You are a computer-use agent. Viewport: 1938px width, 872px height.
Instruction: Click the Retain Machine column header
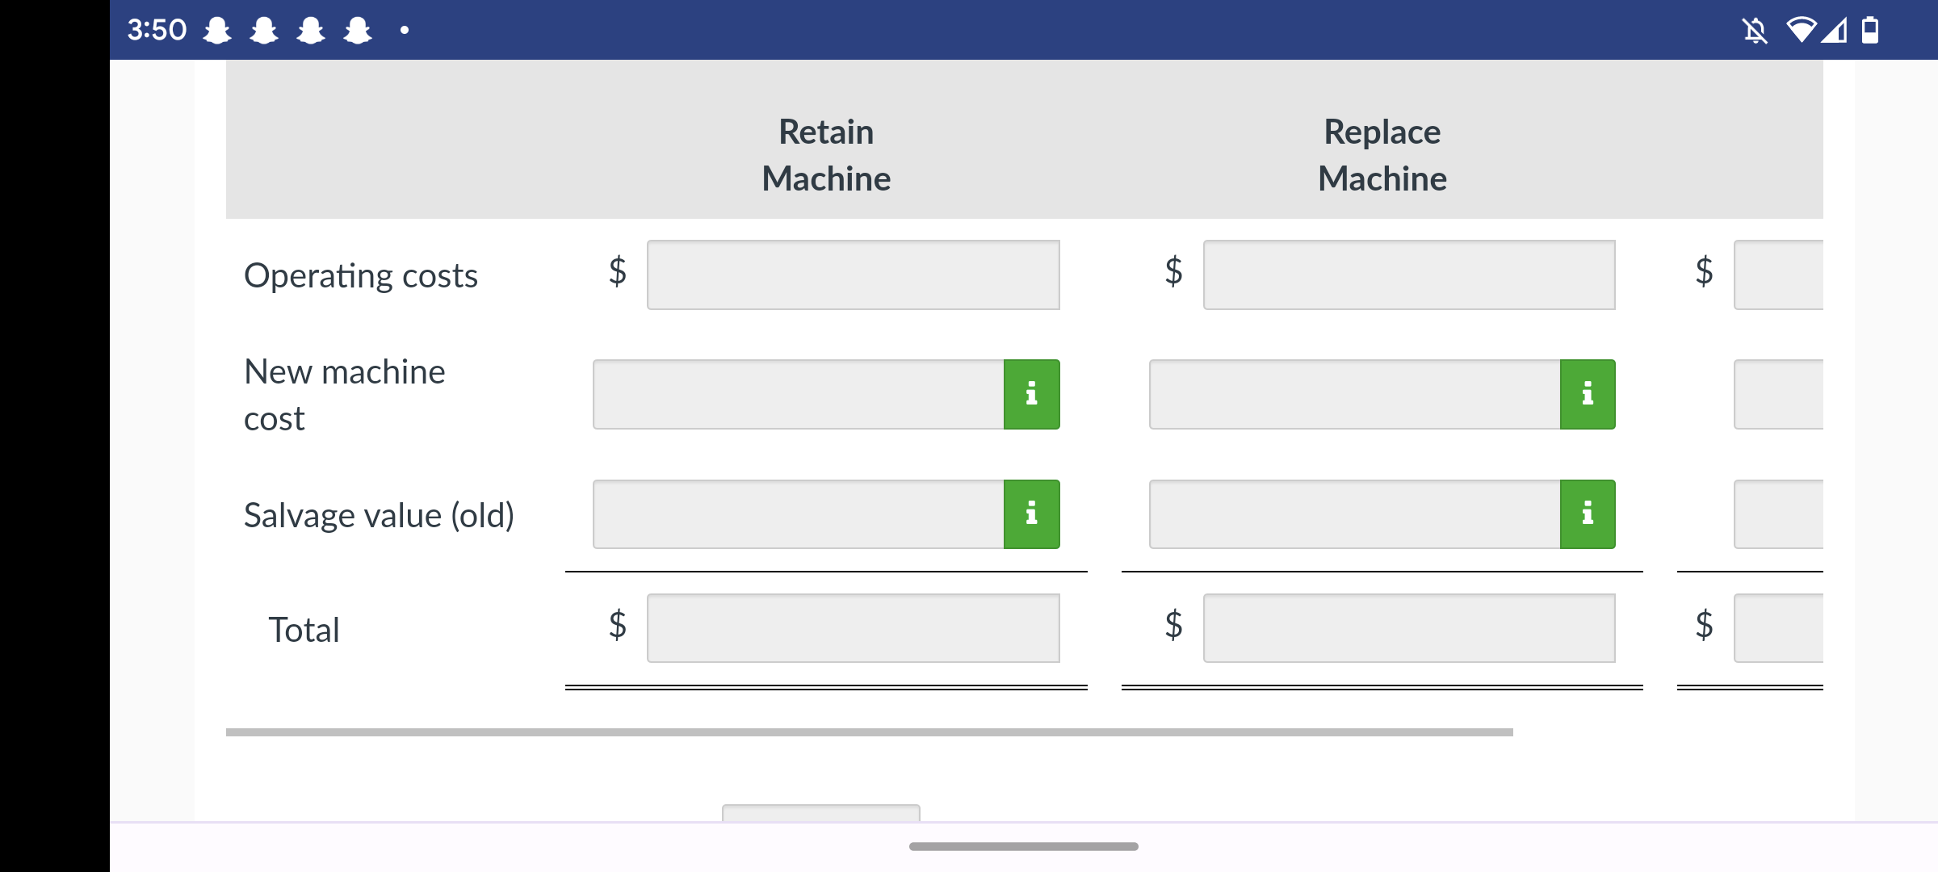point(825,155)
